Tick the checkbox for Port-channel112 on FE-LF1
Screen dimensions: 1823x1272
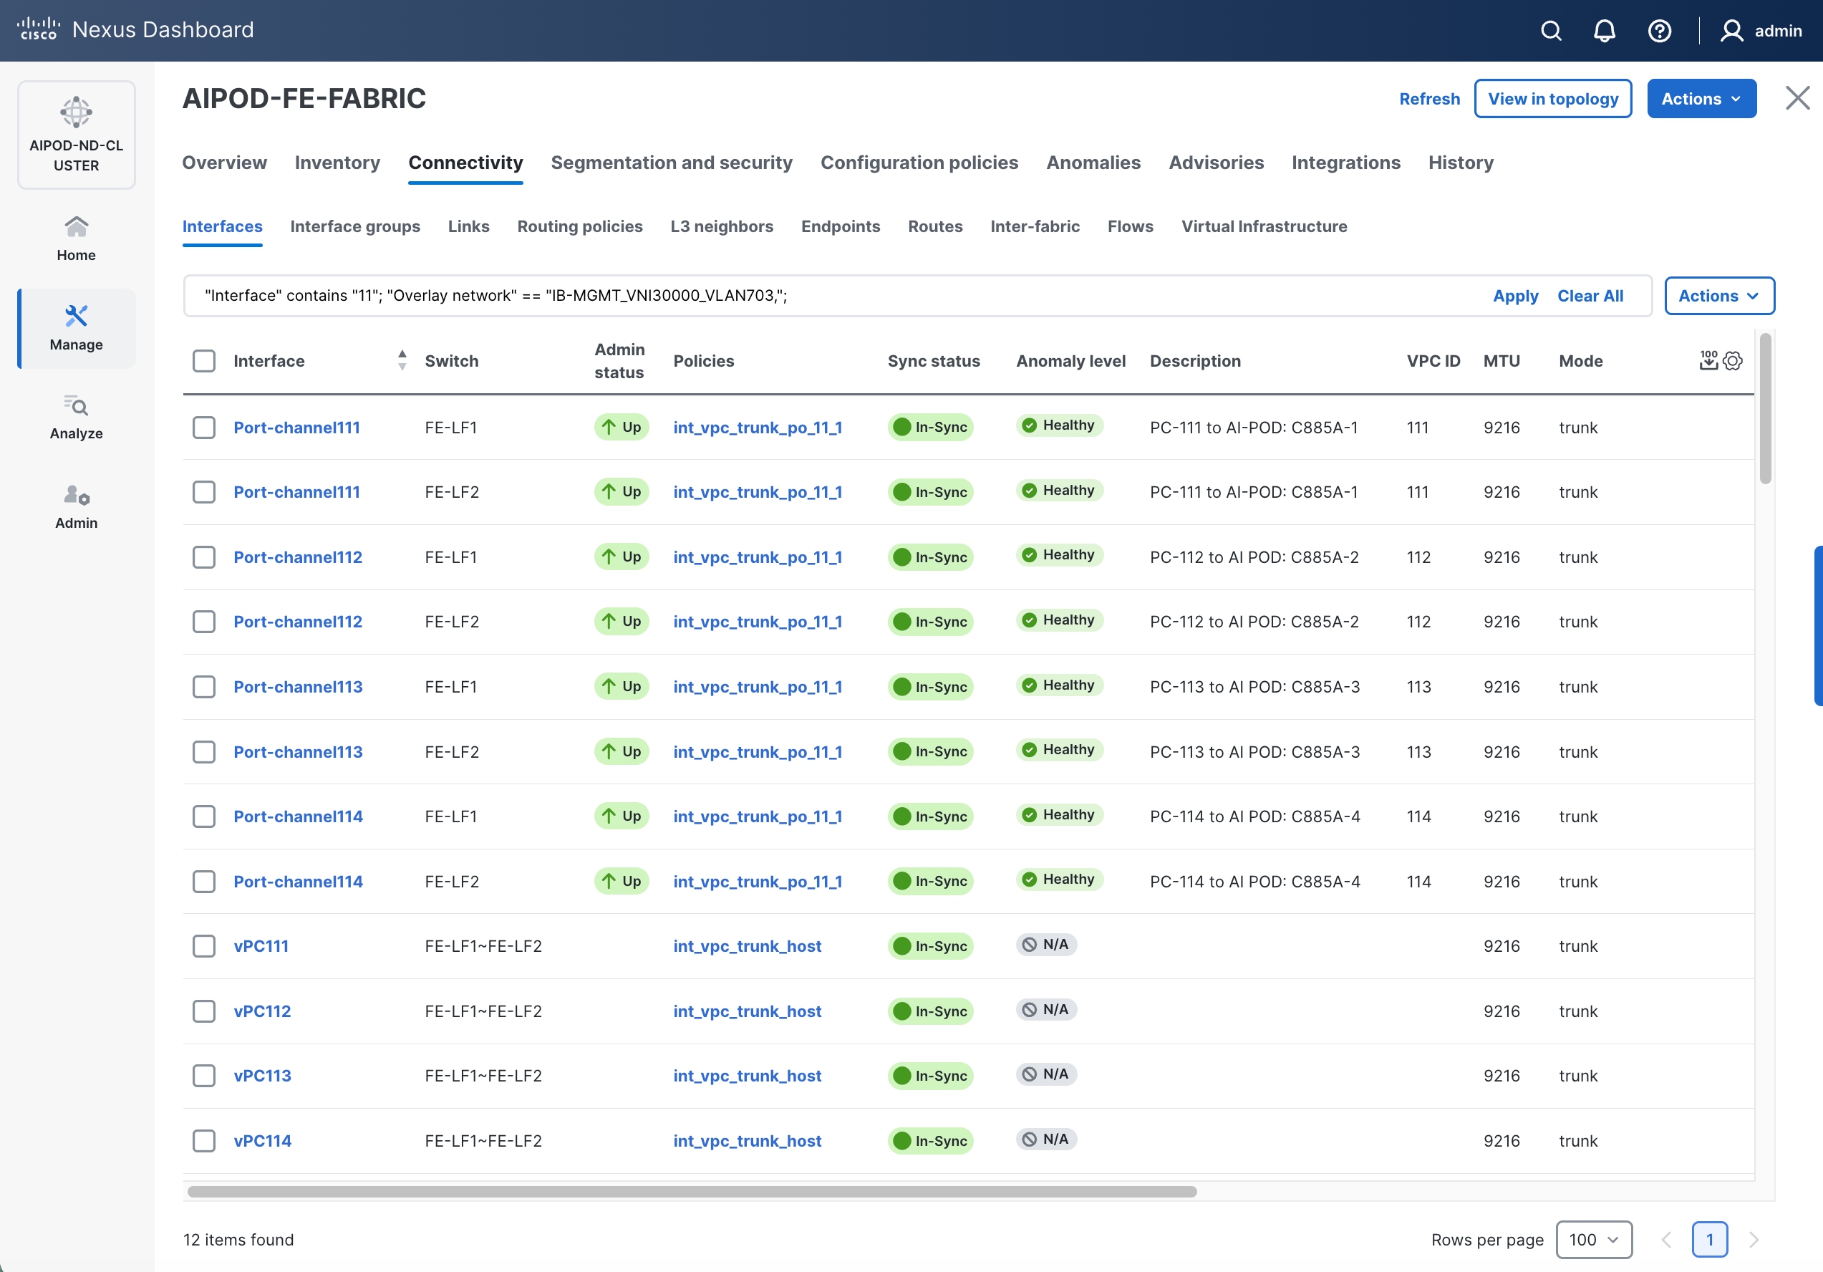click(204, 557)
